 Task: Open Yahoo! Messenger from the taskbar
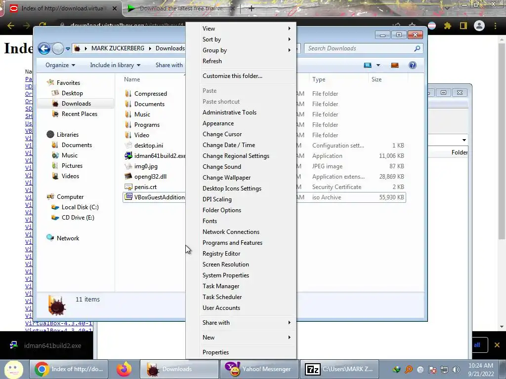(x=258, y=369)
